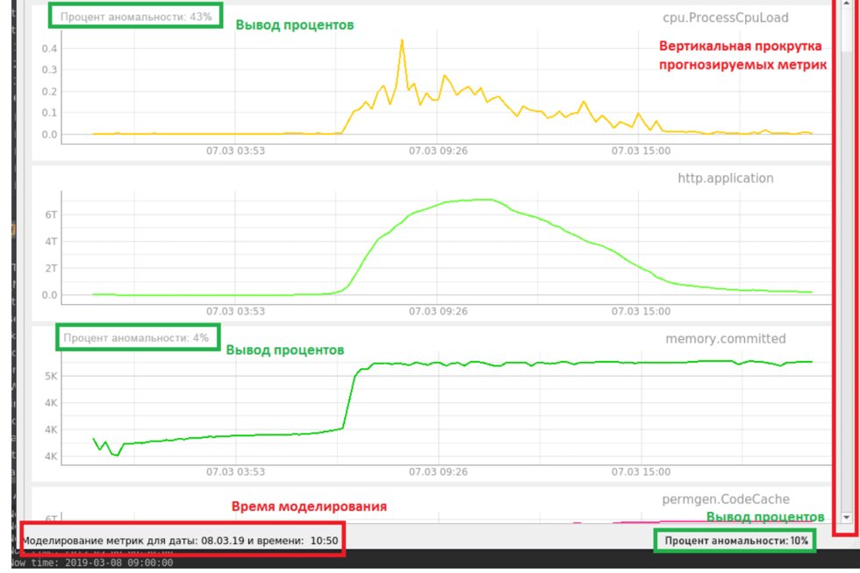Viewport: 860px width, 573px height.
Task: Click the total anomaly percentage 10% label
Action: pyautogui.click(x=736, y=541)
